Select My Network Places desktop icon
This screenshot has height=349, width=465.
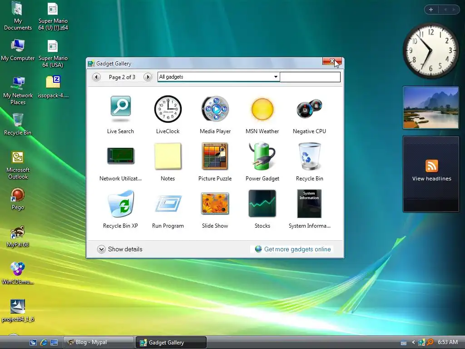coord(18,90)
